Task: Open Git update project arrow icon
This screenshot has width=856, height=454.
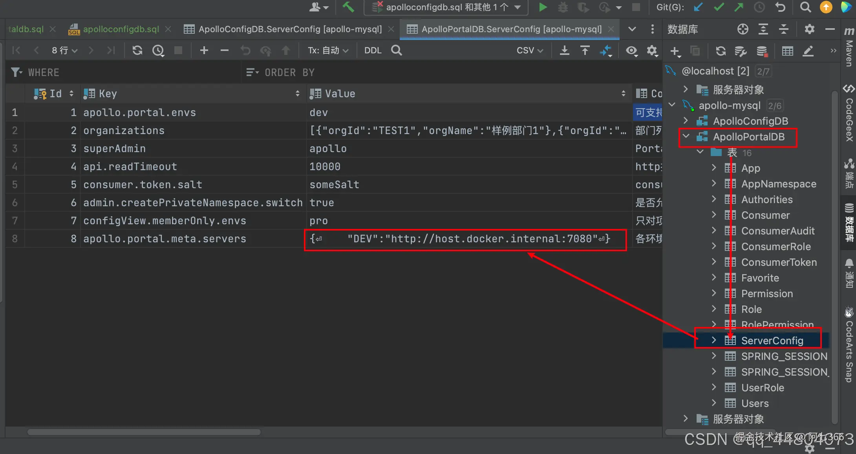Action: 698,7
